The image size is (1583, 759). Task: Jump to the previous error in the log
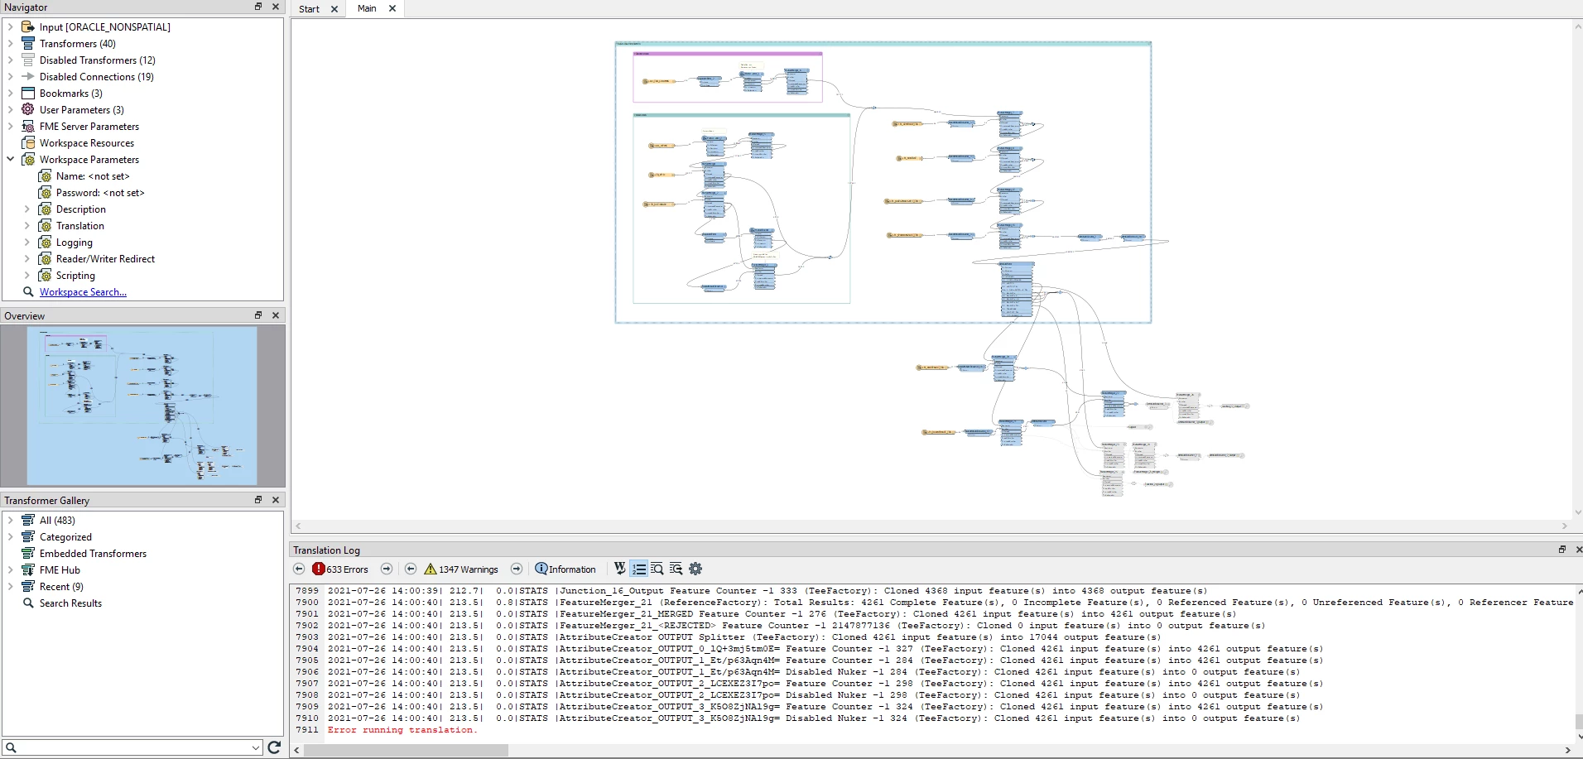coord(299,569)
